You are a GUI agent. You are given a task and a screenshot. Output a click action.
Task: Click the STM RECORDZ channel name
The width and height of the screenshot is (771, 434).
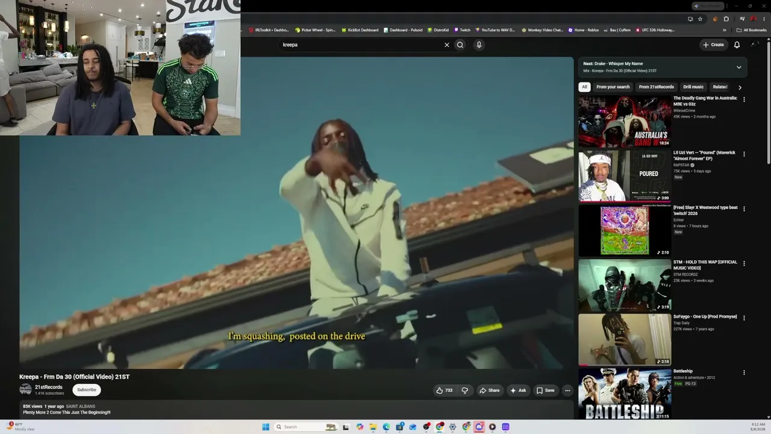click(685, 274)
